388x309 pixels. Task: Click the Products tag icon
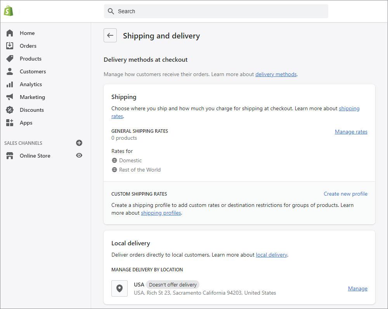point(10,59)
